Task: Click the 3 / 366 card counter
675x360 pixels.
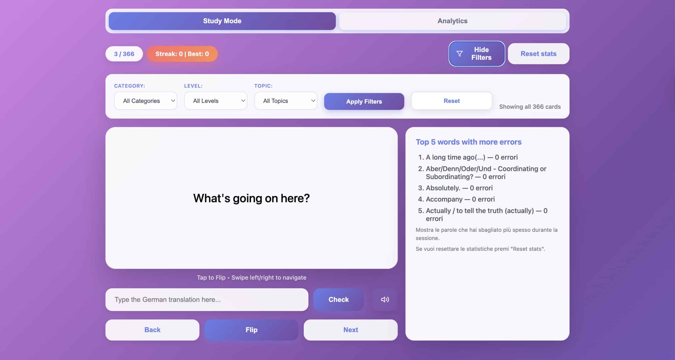Action: 124,54
